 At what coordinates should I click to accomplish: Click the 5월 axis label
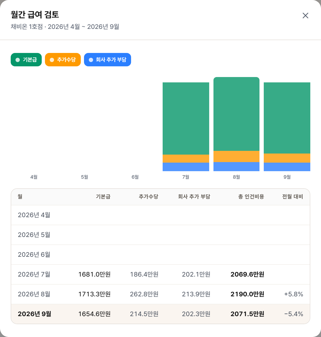[x=85, y=177]
